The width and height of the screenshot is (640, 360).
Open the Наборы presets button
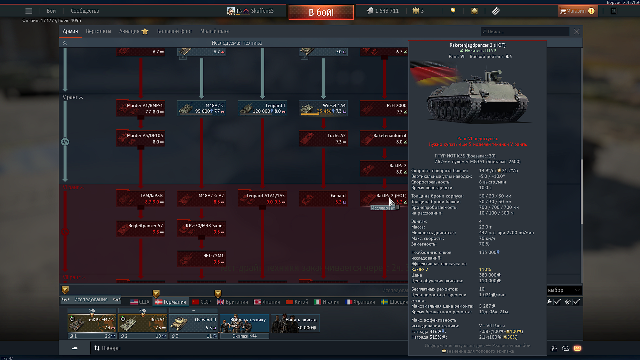click(107, 348)
